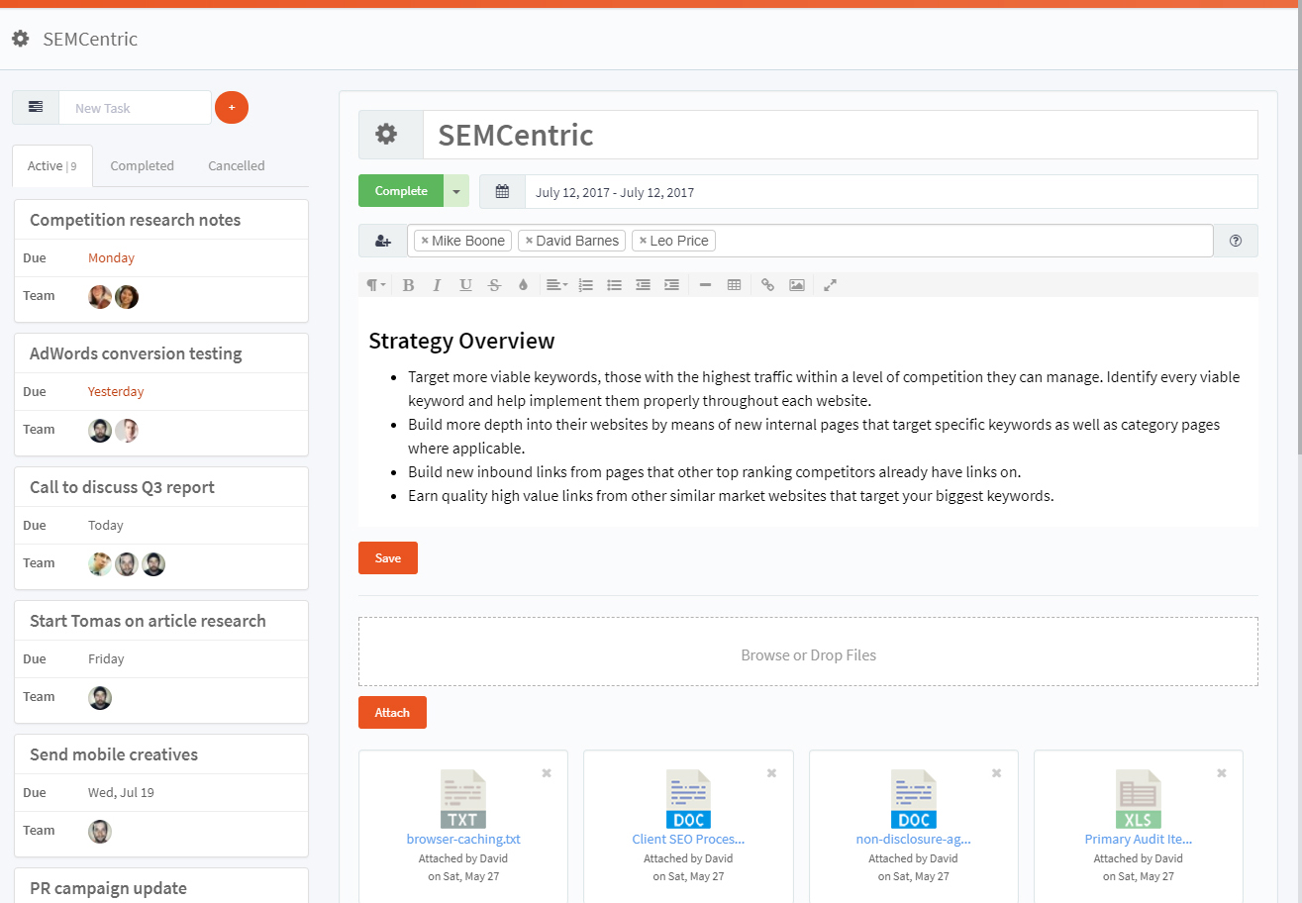The image size is (1302, 903).
Task: Insert an unordered bullet list
Action: pyautogui.click(x=614, y=285)
